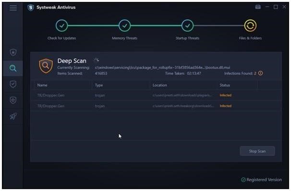Image resolution: width=291 pixels, height=191 pixels.
Task: Click the Stop Scan button
Action: coord(257,151)
